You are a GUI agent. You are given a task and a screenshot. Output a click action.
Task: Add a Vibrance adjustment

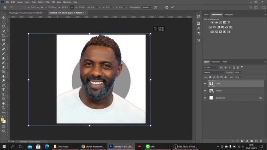coord(229,22)
